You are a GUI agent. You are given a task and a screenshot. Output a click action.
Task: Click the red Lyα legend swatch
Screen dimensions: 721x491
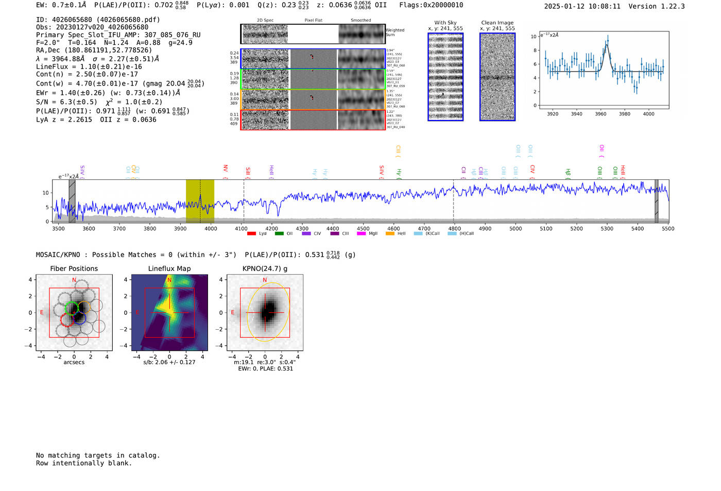click(251, 234)
